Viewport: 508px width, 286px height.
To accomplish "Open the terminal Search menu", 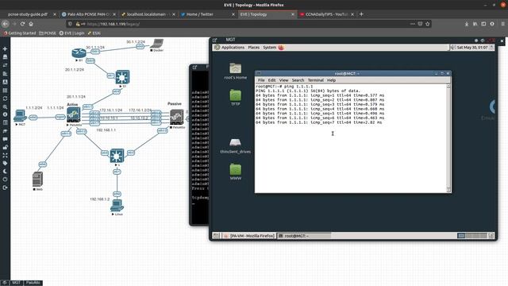I will click(x=298, y=80).
